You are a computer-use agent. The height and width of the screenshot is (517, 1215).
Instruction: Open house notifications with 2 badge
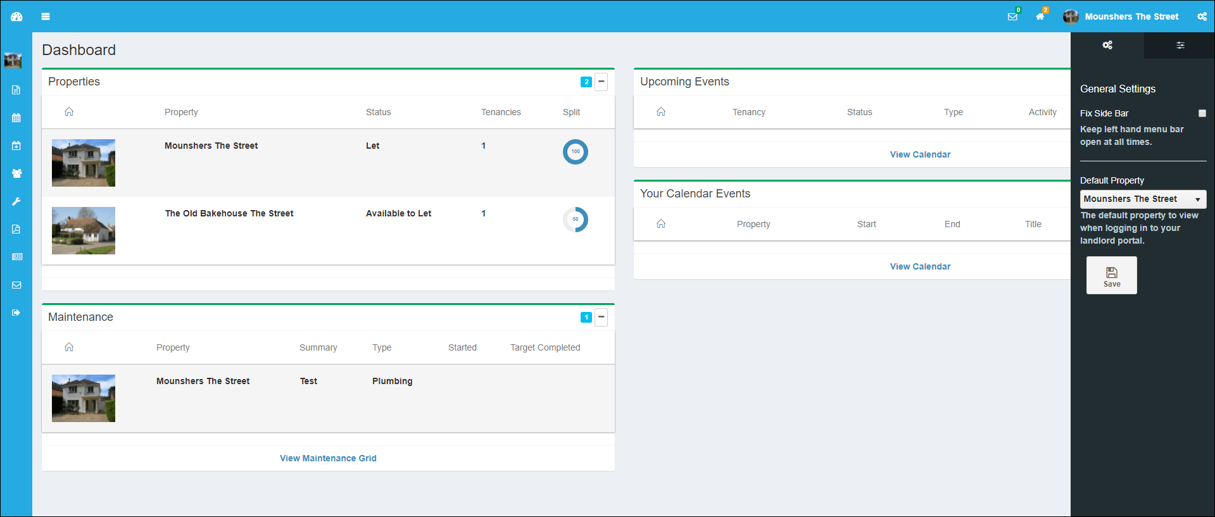[1041, 16]
